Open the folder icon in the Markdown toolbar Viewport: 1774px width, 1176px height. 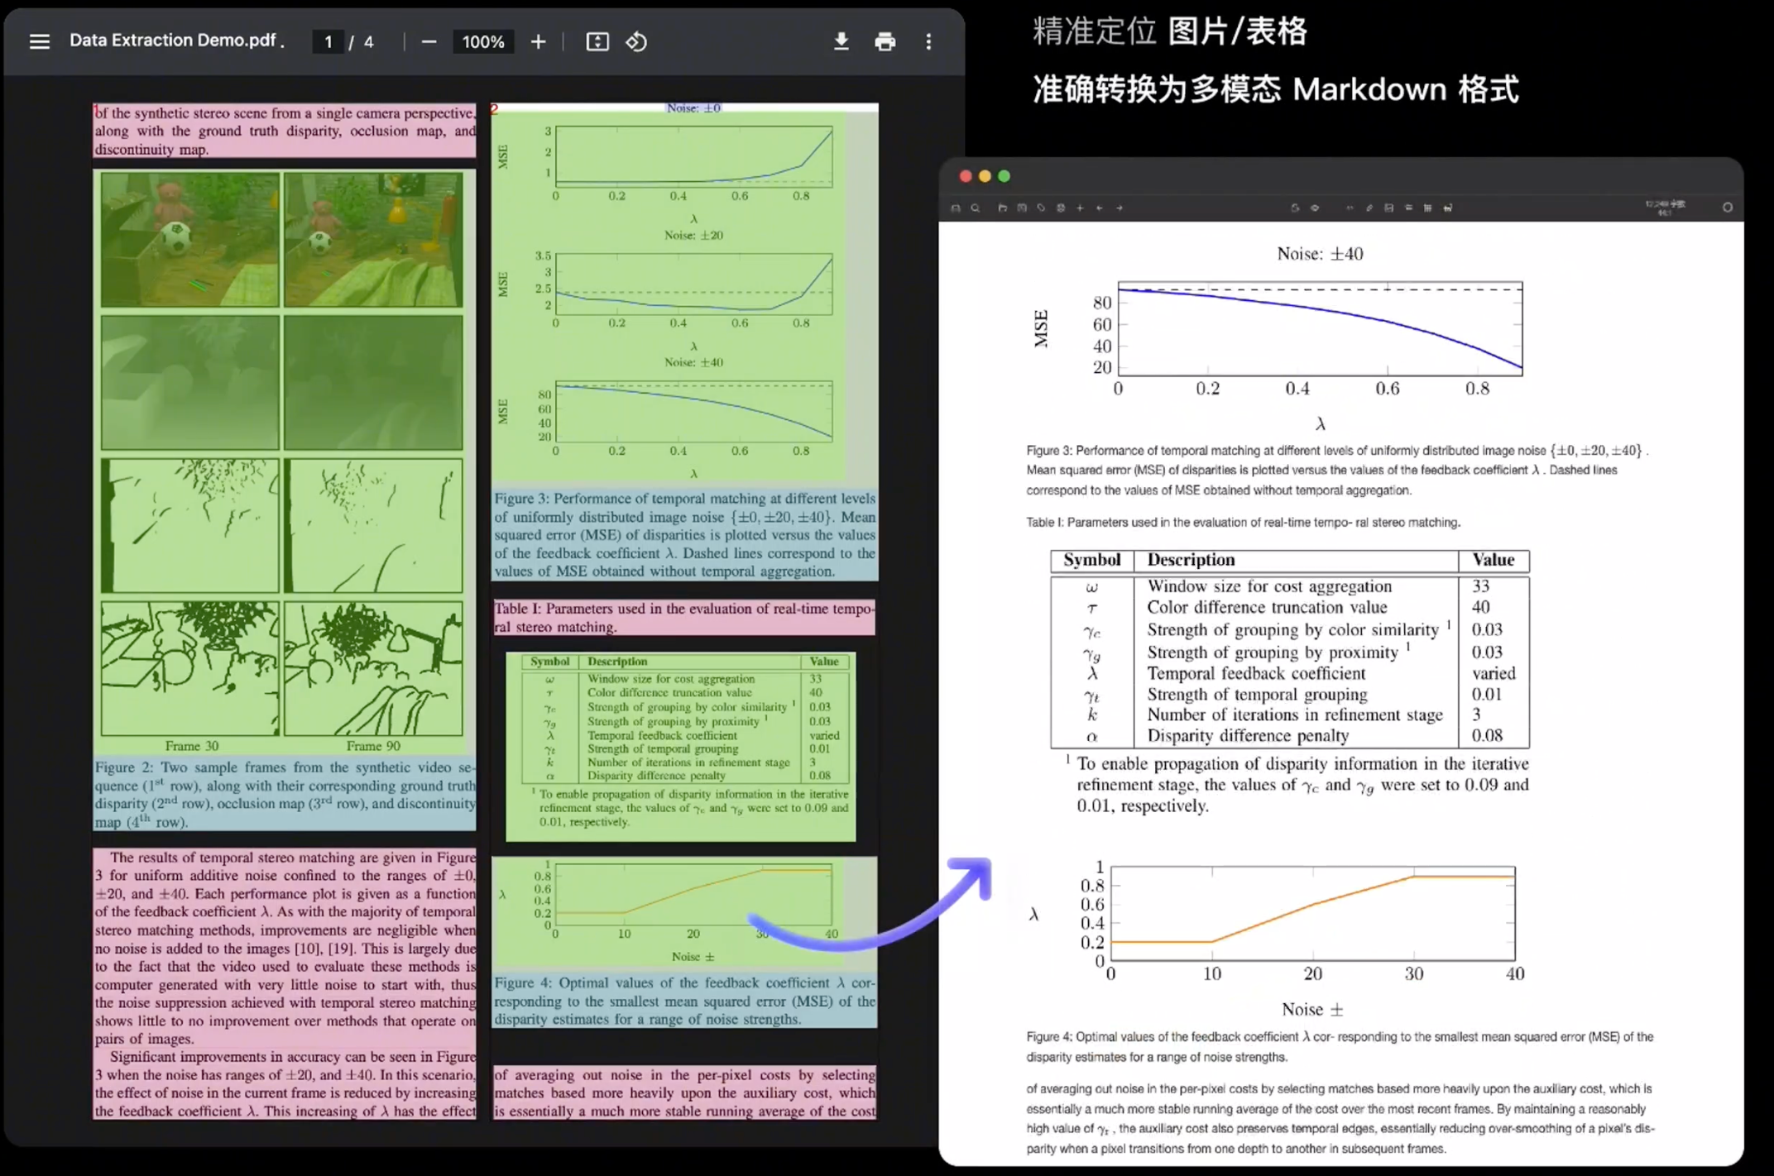[1002, 208]
